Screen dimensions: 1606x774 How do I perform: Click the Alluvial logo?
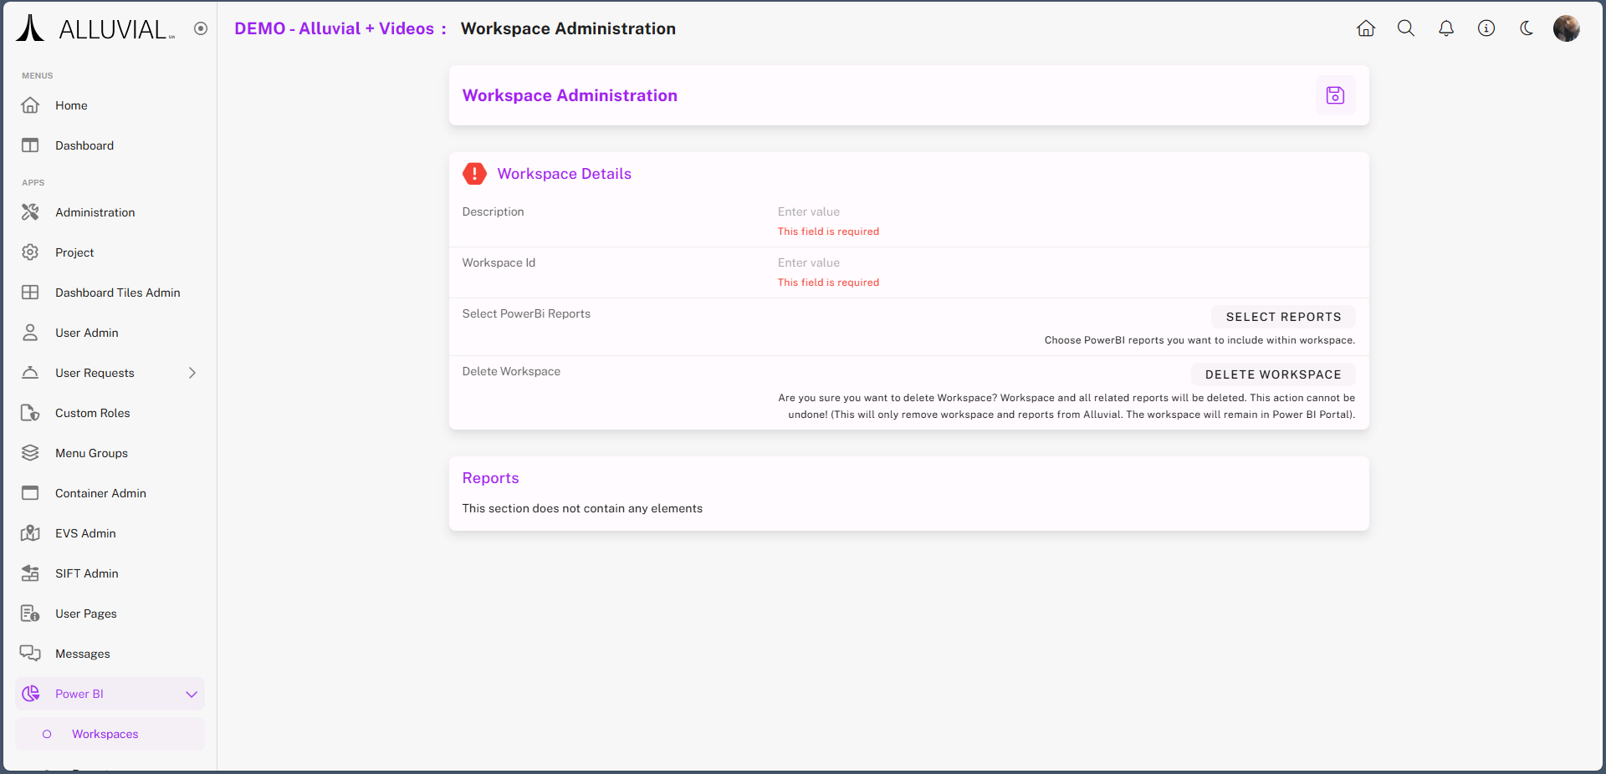pyautogui.click(x=95, y=28)
